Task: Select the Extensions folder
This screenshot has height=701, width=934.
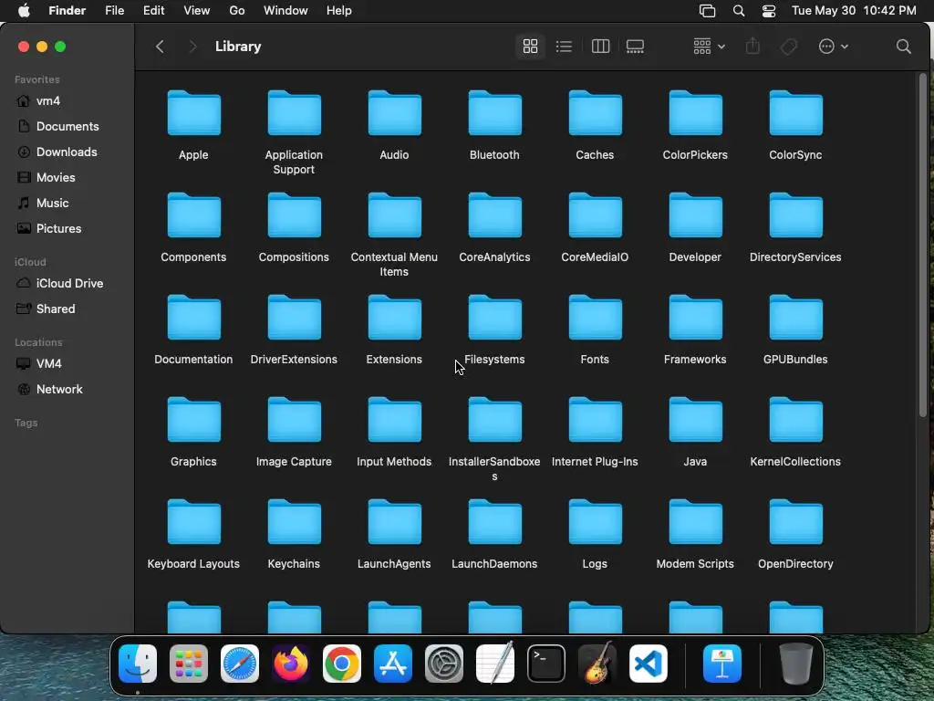Action: pyautogui.click(x=394, y=318)
